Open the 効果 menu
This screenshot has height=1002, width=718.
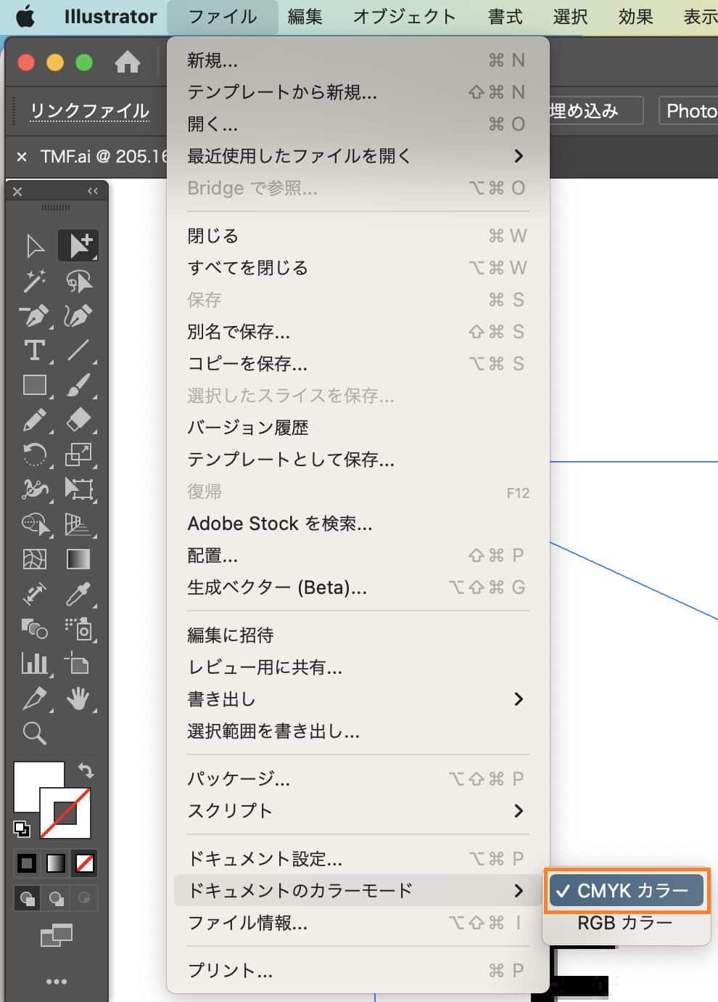point(636,17)
